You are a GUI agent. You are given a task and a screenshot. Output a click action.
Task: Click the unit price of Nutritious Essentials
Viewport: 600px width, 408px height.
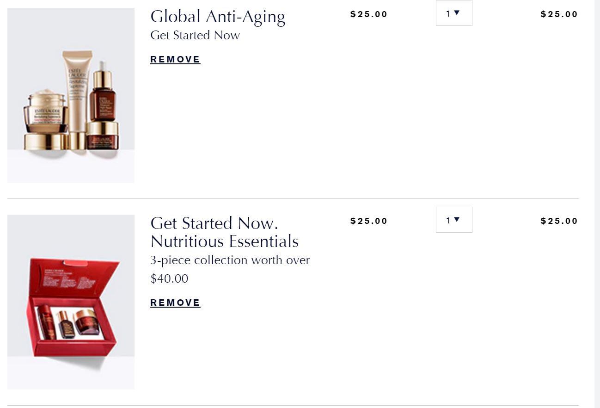368,221
